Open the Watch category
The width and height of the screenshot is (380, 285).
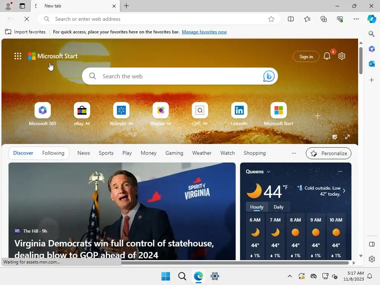227,153
